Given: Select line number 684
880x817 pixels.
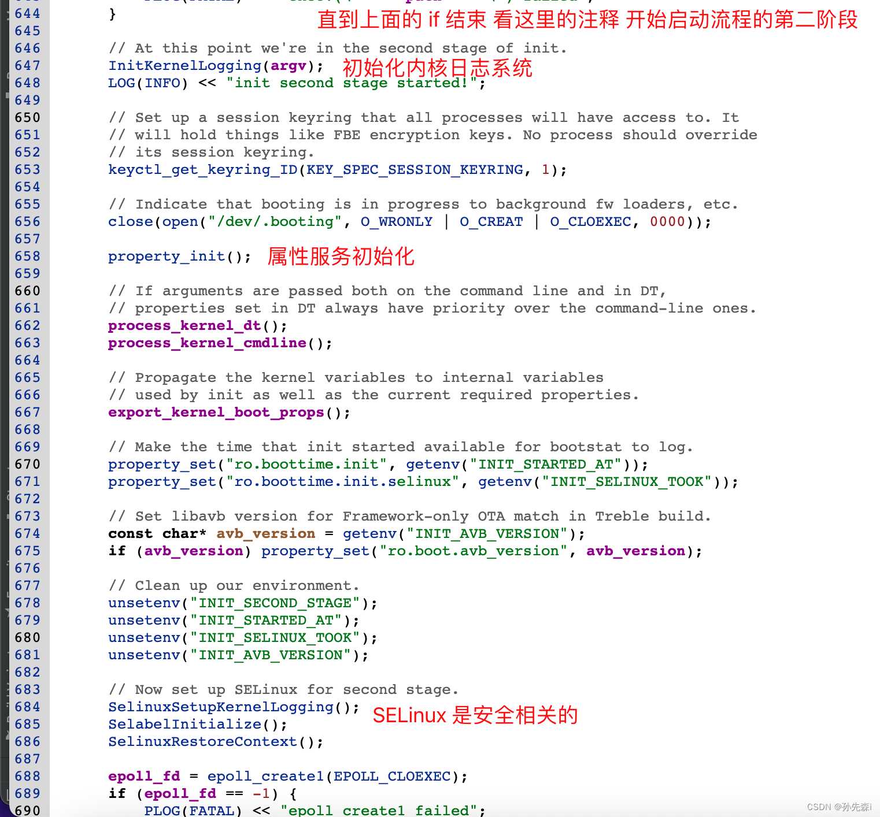Looking at the screenshot, I should (x=28, y=707).
